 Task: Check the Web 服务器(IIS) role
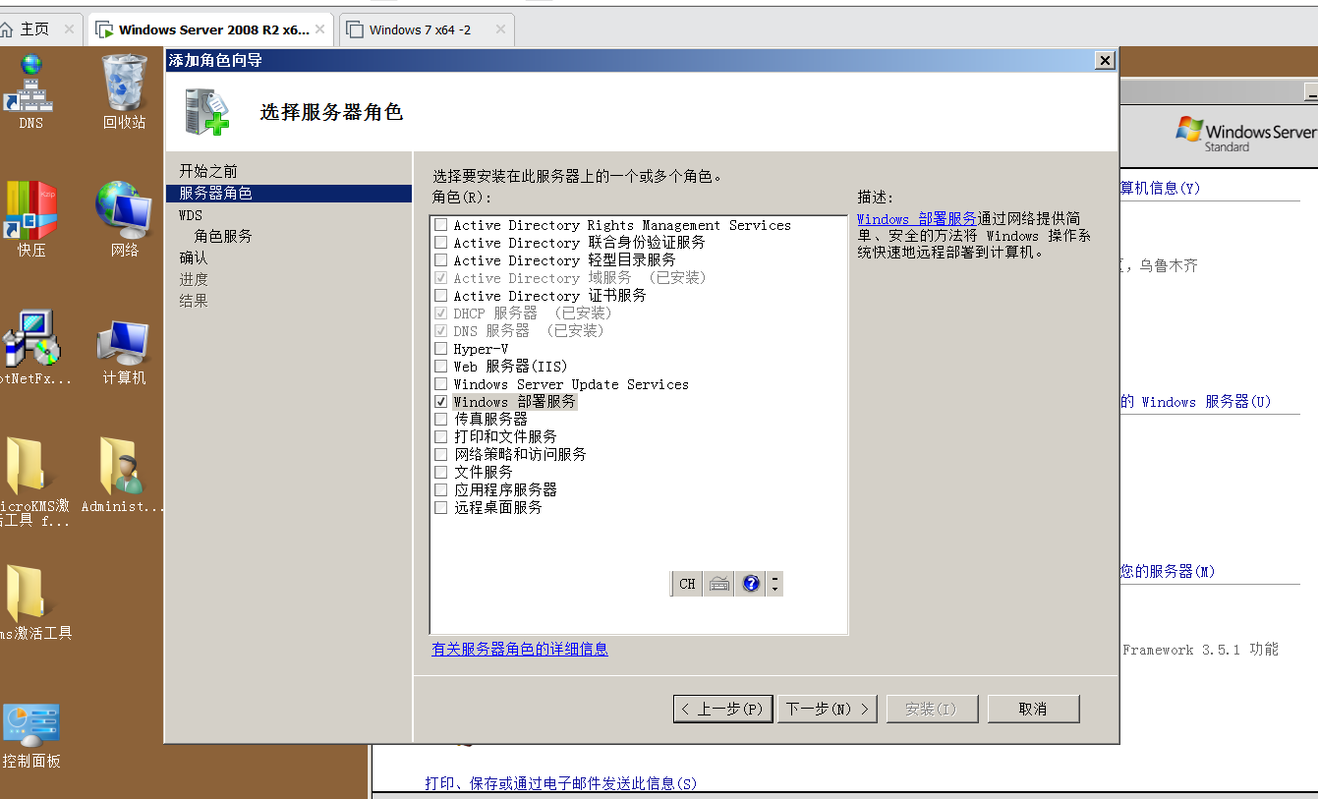point(441,367)
